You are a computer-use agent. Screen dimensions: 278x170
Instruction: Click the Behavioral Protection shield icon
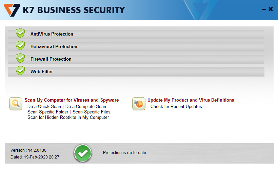(x=21, y=46)
